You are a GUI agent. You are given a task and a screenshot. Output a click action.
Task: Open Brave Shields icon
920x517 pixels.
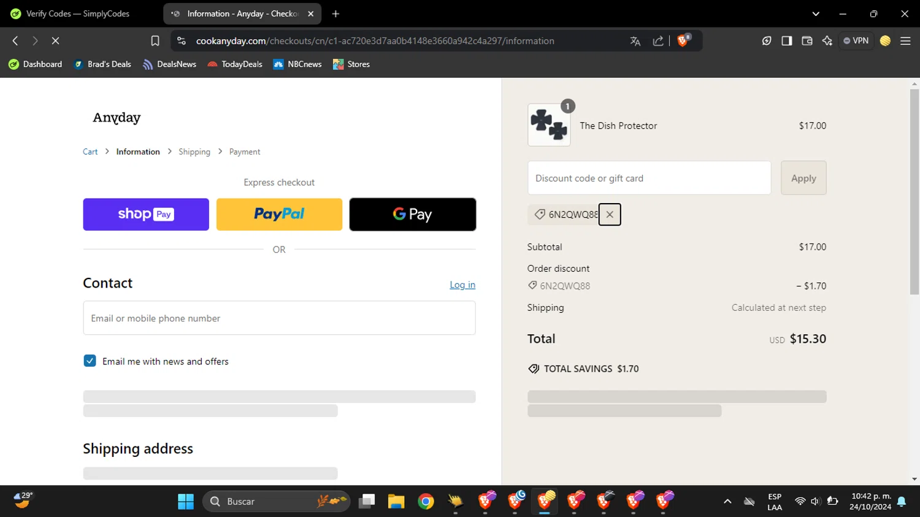pyautogui.click(x=683, y=40)
